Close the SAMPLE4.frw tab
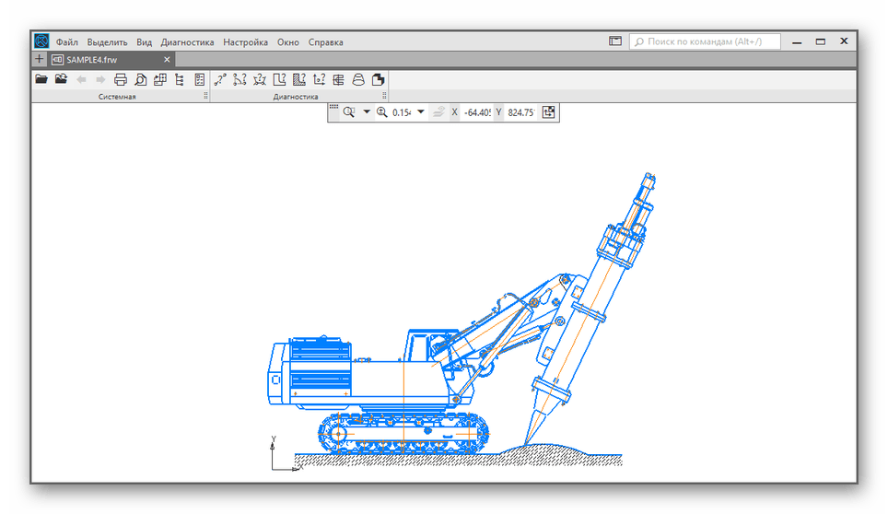Image resolution: width=888 pixels, height=514 pixels. 167,59
